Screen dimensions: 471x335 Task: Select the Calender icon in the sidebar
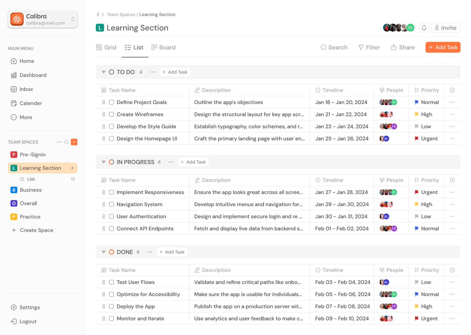[x=14, y=103]
